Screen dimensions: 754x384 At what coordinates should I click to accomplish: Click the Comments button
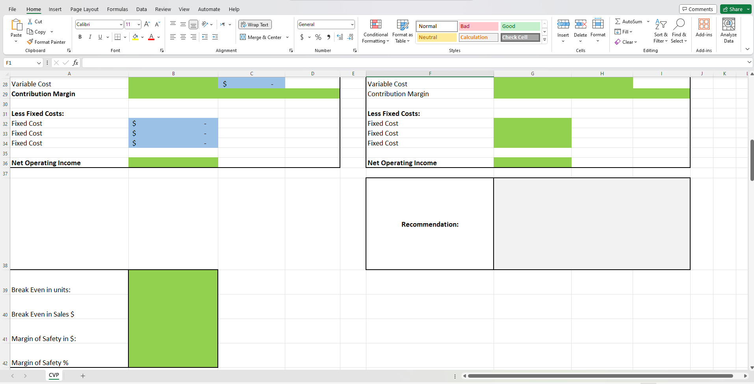(x=698, y=9)
